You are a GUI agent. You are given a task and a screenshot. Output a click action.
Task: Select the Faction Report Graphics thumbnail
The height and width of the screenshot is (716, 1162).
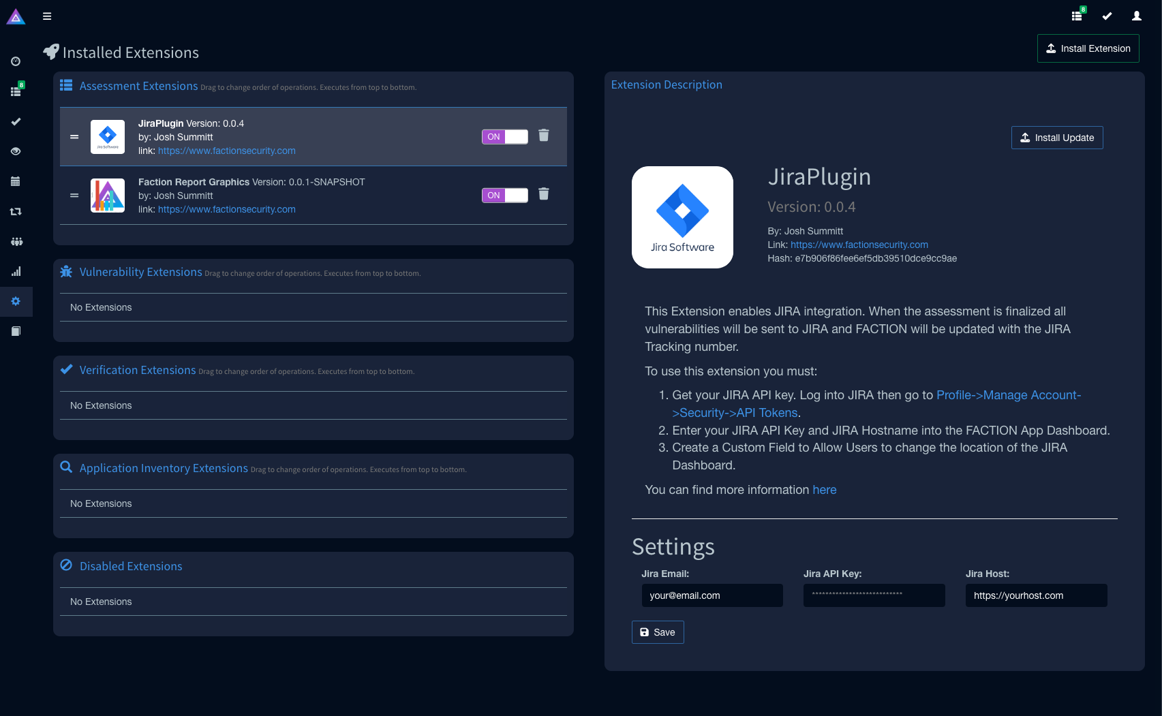point(108,196)
